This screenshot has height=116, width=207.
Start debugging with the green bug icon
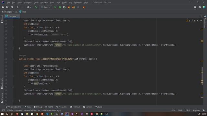[60, 7]
